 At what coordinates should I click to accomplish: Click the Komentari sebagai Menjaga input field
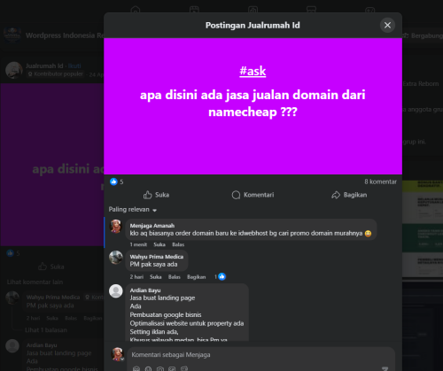261,355
